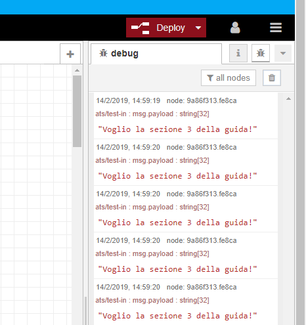Select the debug tab label
Image resolution: width=306 pixels, height=325 pixels.
coord(125,53)
